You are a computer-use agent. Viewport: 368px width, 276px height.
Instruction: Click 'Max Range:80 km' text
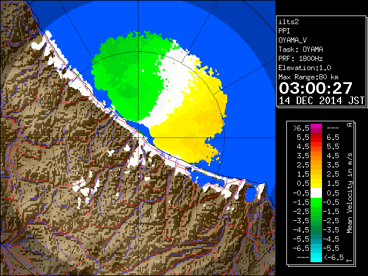tap(308, 77)
